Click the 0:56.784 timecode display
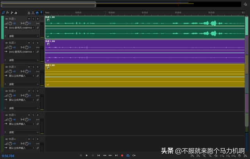Viewport: 250px width, 159px height. click(8, 156)
